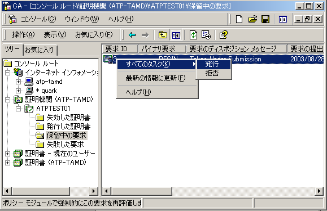Click the back arrow toolbar icon

(x=132, y=35)
